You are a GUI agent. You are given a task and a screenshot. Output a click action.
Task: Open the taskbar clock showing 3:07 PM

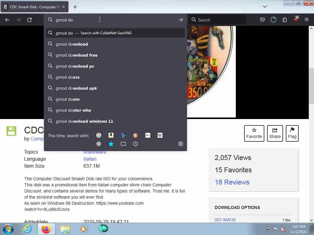coord(298,229)
